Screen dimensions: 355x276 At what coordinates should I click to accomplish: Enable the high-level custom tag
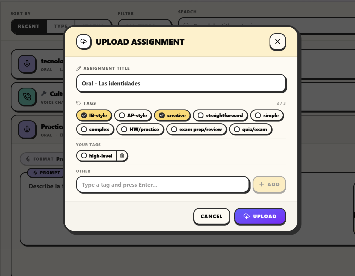point(97,156)
